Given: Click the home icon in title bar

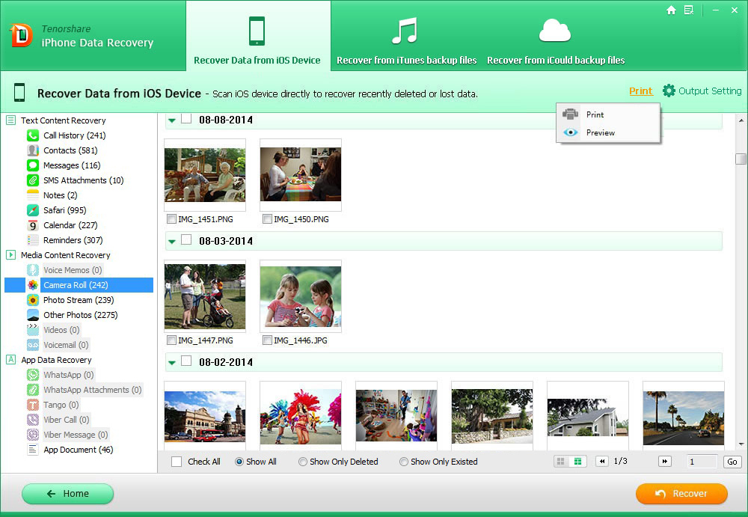Looking at the screenshot, I should 671,10.
